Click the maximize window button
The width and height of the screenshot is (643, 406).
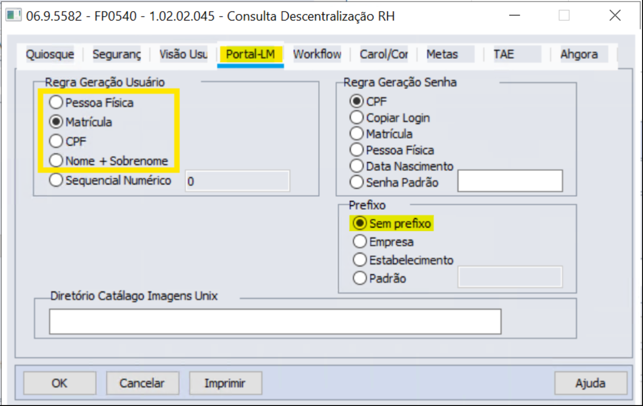point(564,15)
